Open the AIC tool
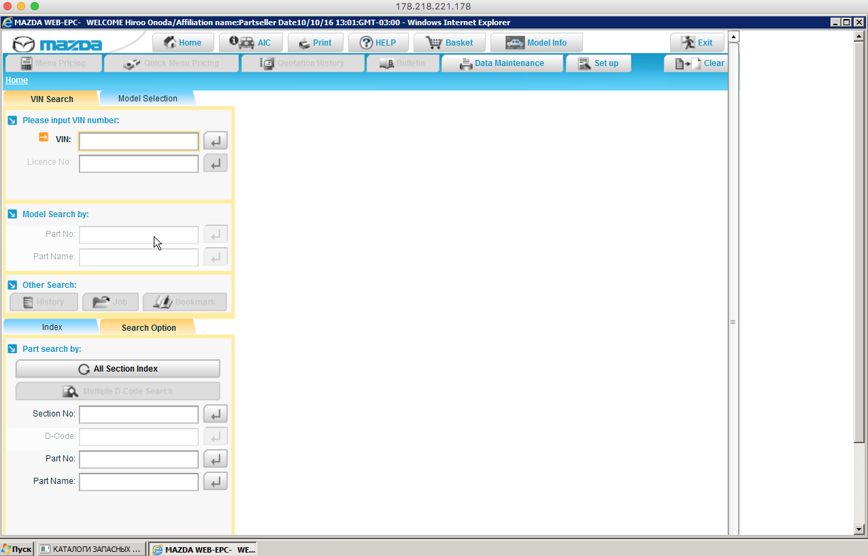This screenshot has width=868, height=556. [x=250, y=43]
